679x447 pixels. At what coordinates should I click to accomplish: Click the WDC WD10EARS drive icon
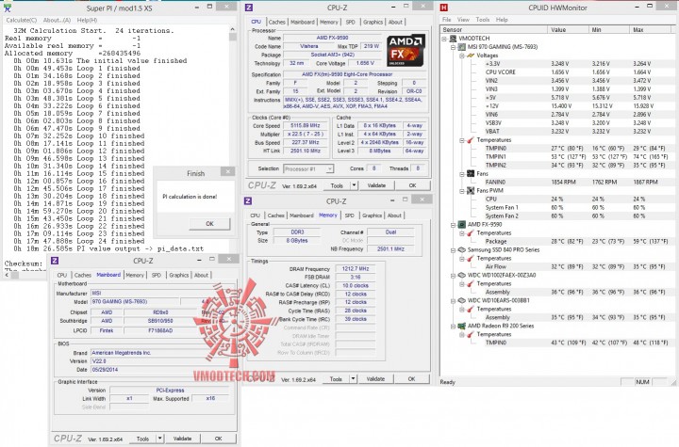(x=461, y=300)
